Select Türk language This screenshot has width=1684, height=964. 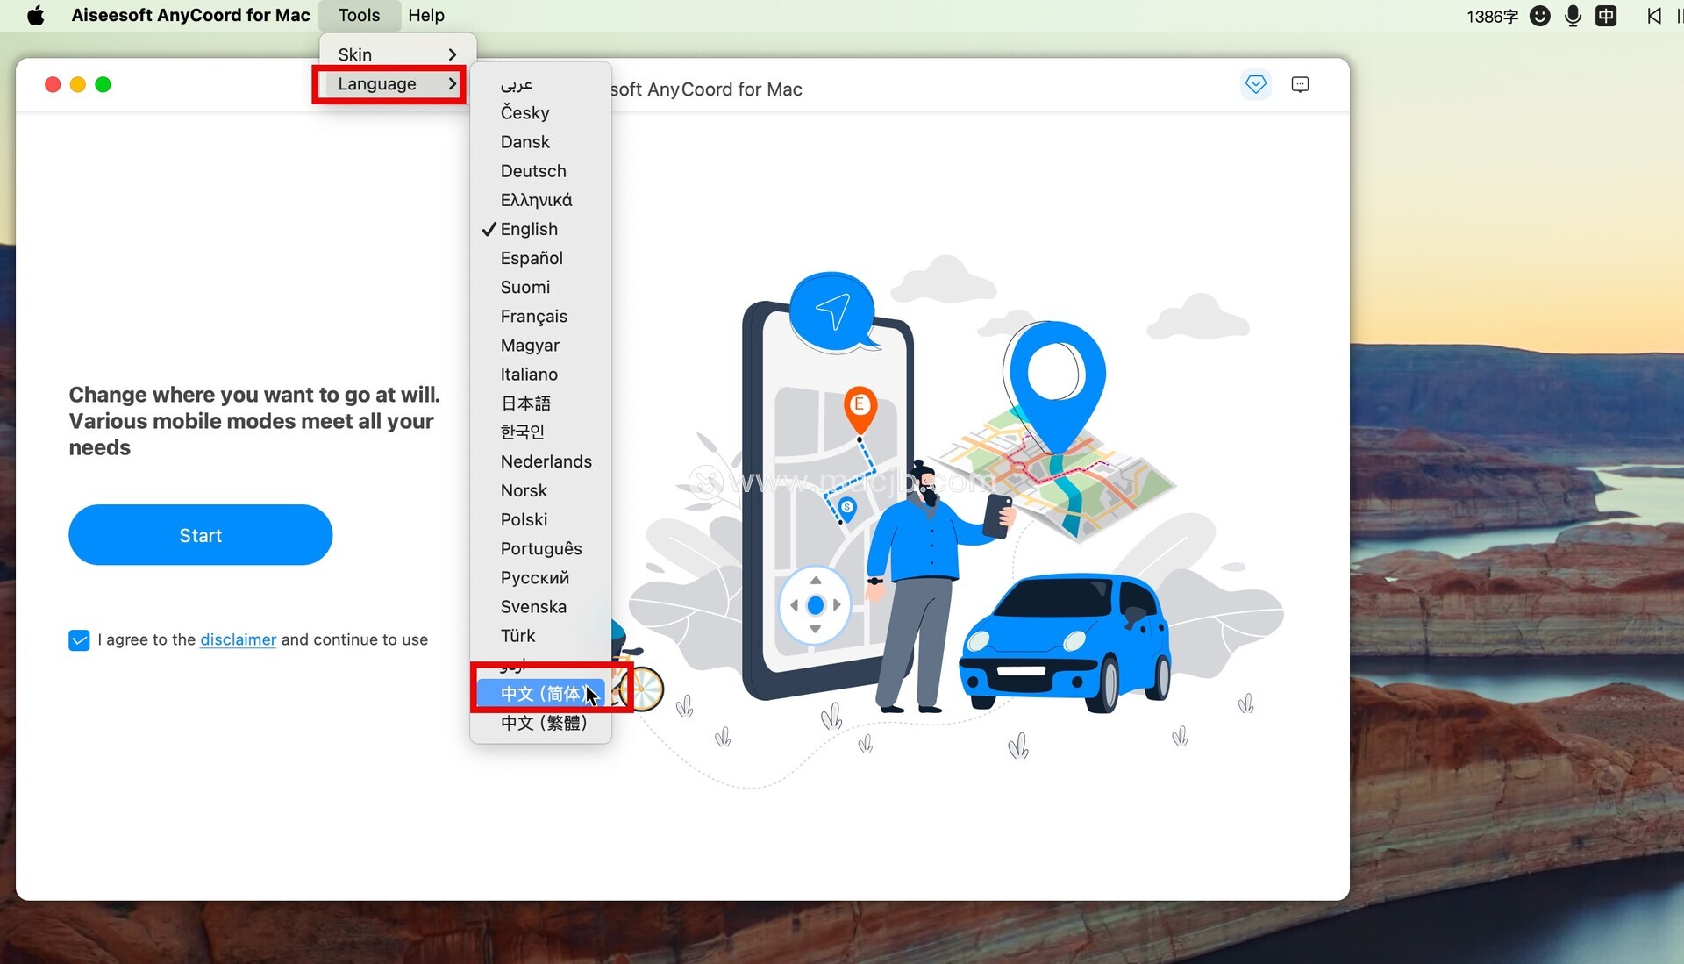pyautogui.click(x=540, y=635)
